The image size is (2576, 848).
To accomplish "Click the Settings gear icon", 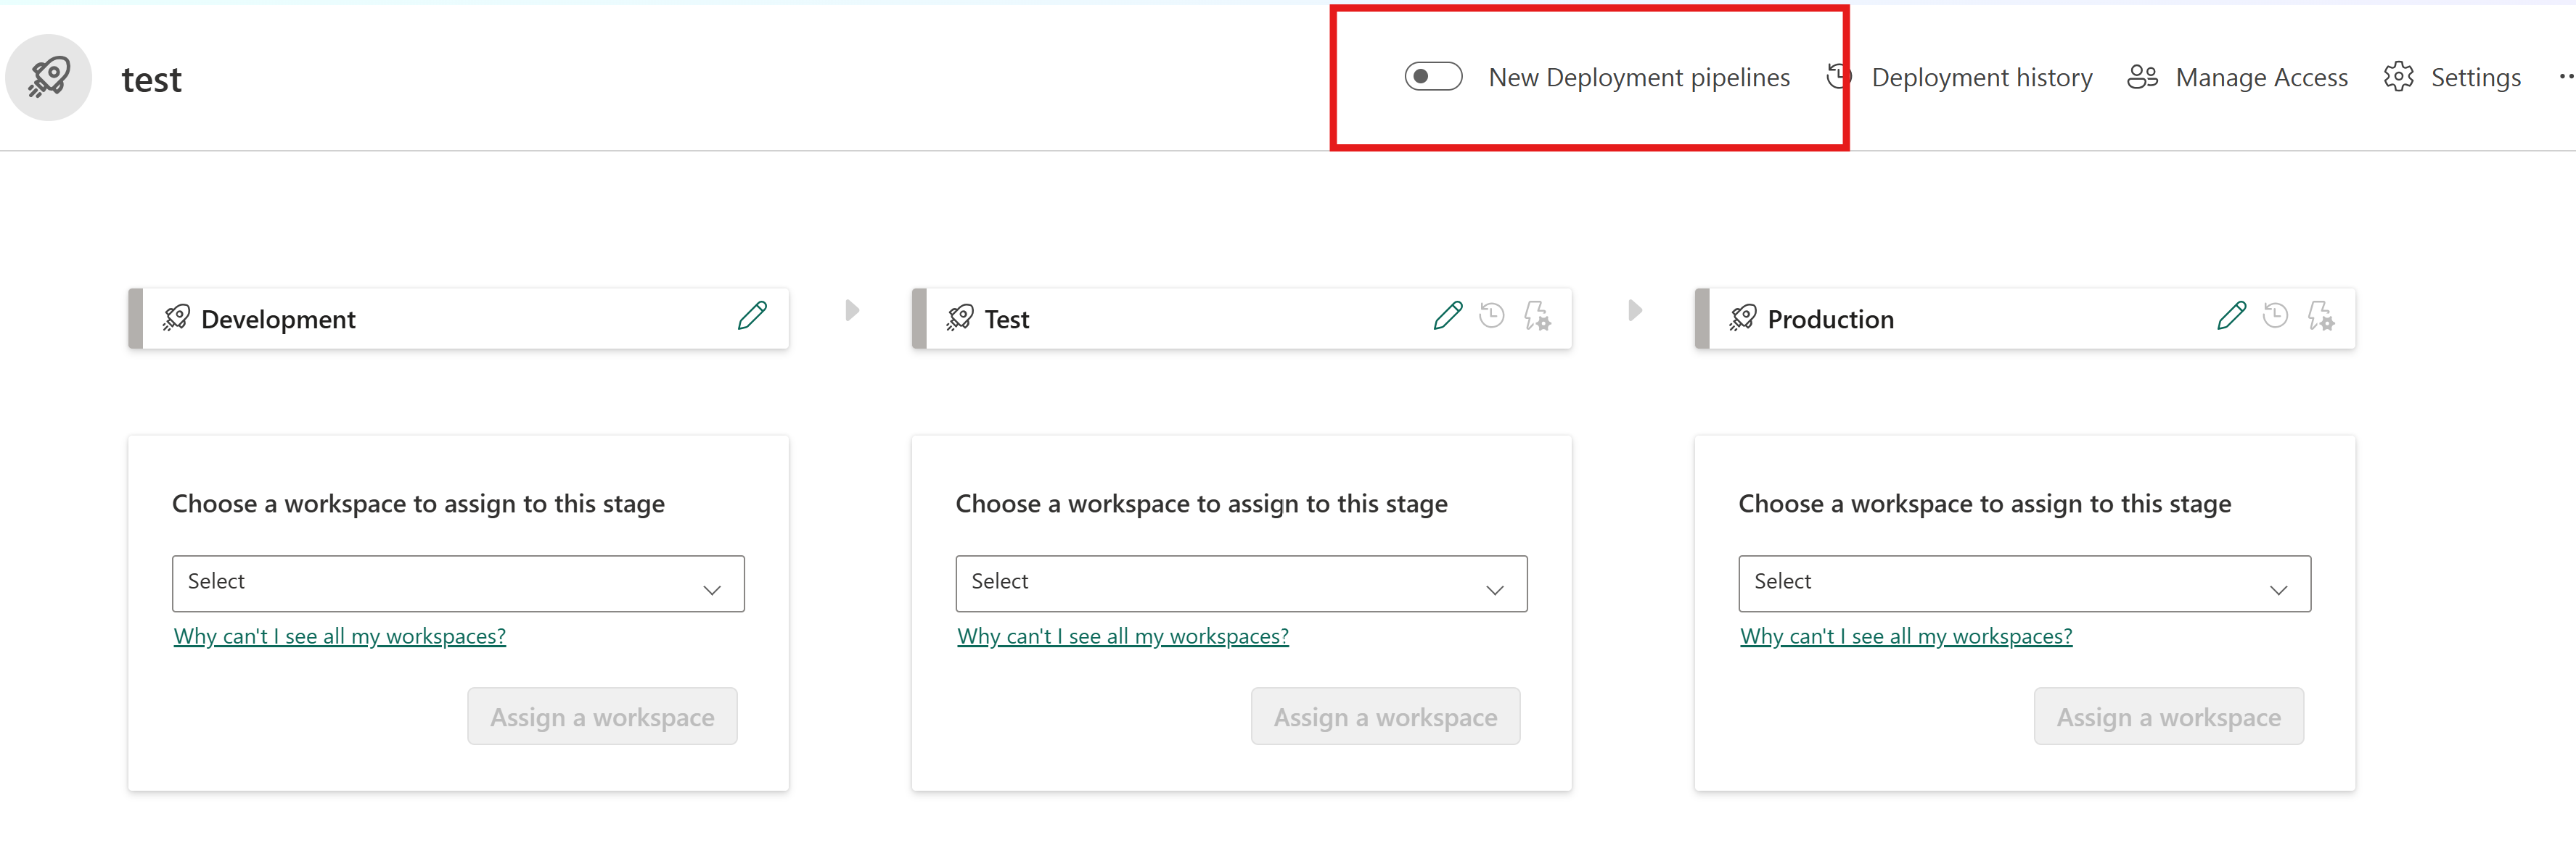I will (2398, 77).
